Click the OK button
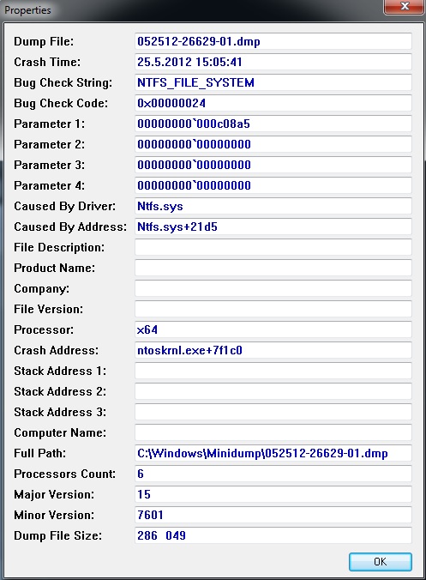426x580 pixels. tap(381, 561)
